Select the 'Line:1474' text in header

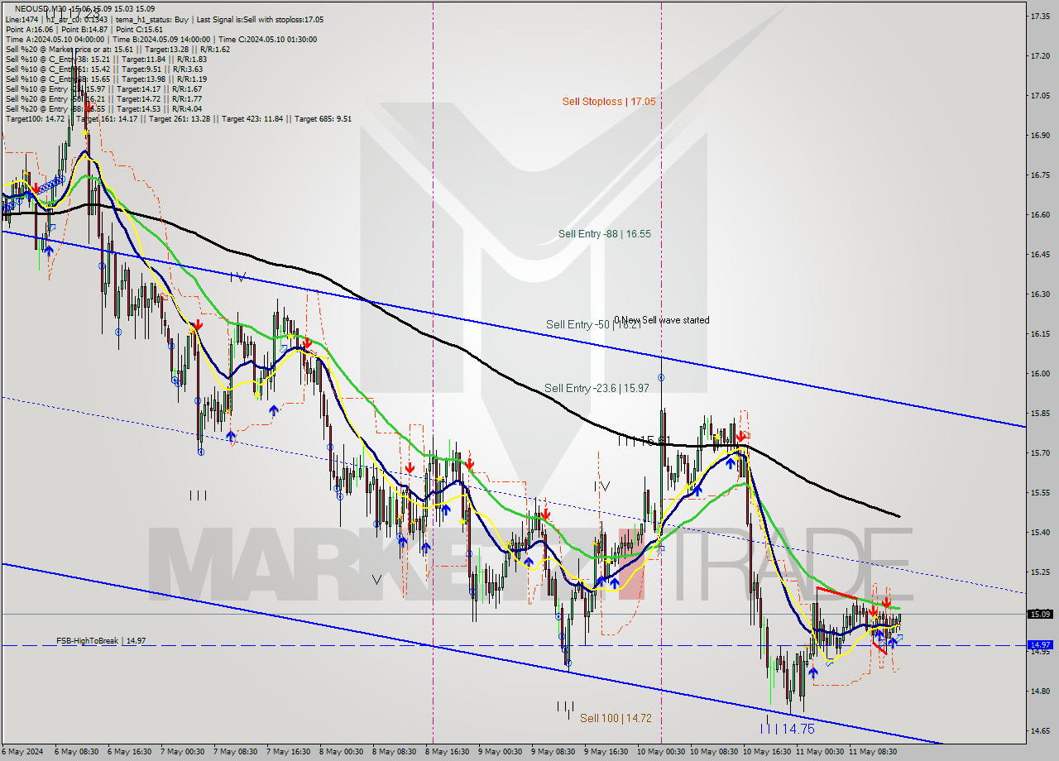(x=22, y=19)
